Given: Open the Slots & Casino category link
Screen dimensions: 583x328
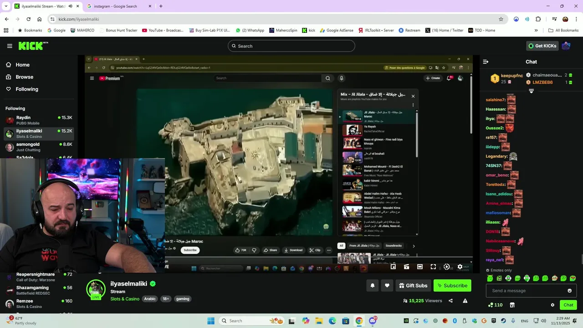Looking at the screenshot, I should pyautogui.click(x=125, y=299).
